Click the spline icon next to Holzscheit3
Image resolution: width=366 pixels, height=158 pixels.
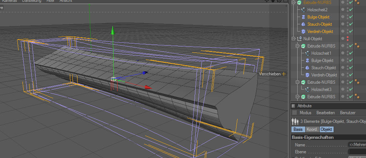307,90
